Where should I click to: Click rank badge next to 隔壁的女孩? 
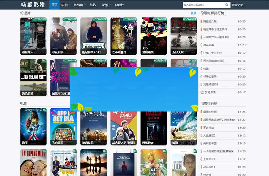(x=201, y=21)
